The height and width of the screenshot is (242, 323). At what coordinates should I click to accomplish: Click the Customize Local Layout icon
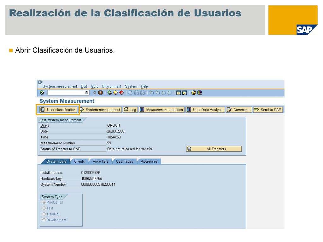(x=199, y=93)
